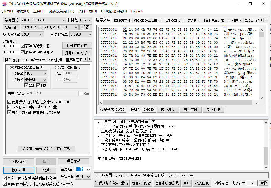Viewport: 271px width, 188px height.
Task: Switch to USB-HID助手 tab
Action: click(x=175, y=21)
